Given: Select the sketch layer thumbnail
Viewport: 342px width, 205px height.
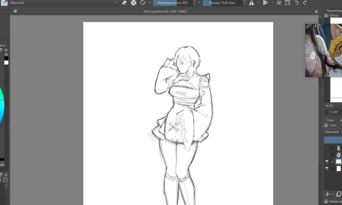Looking at the screenshot, I should coord(339,161).
